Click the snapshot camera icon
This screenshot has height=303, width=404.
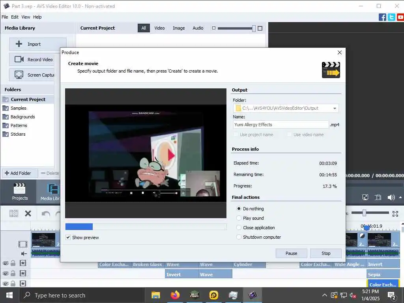click(378, 197)
